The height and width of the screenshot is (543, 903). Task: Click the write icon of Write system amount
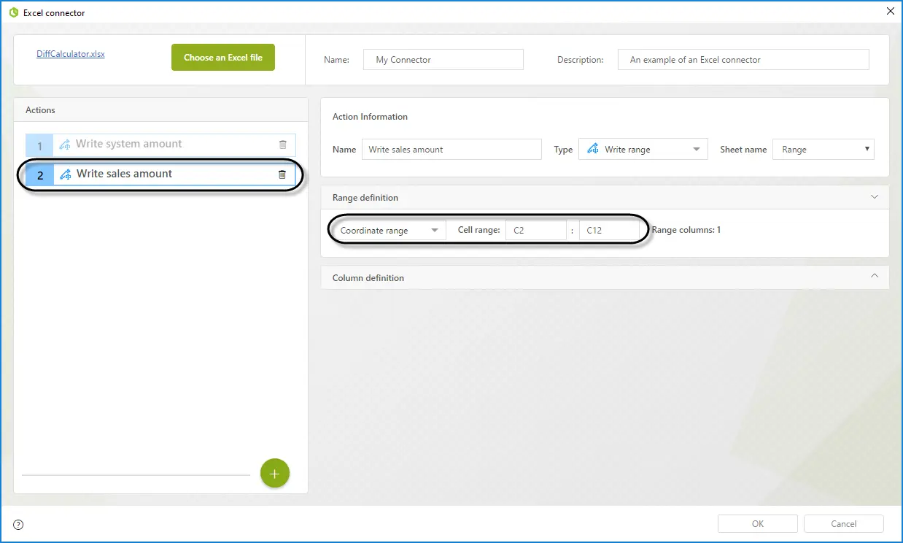click(x=65, y=145)
